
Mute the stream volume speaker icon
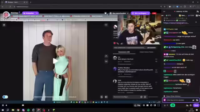(x=7, y=105)
